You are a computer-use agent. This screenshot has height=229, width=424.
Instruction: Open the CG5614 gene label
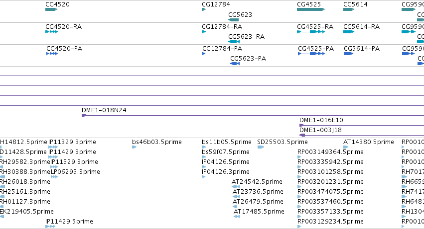point(355,4)
